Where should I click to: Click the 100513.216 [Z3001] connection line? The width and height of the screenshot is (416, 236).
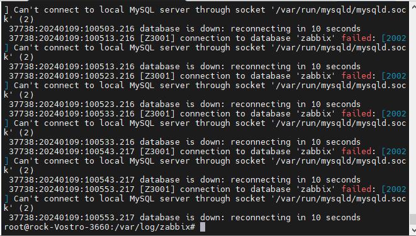[208, 38]
